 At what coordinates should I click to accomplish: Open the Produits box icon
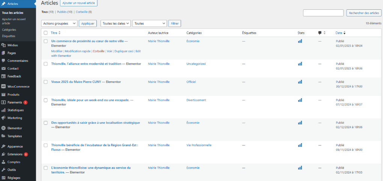(3, 95)
